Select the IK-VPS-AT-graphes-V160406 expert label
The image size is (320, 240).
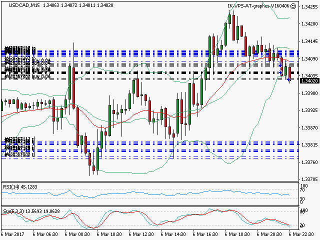tap(258, 6)
